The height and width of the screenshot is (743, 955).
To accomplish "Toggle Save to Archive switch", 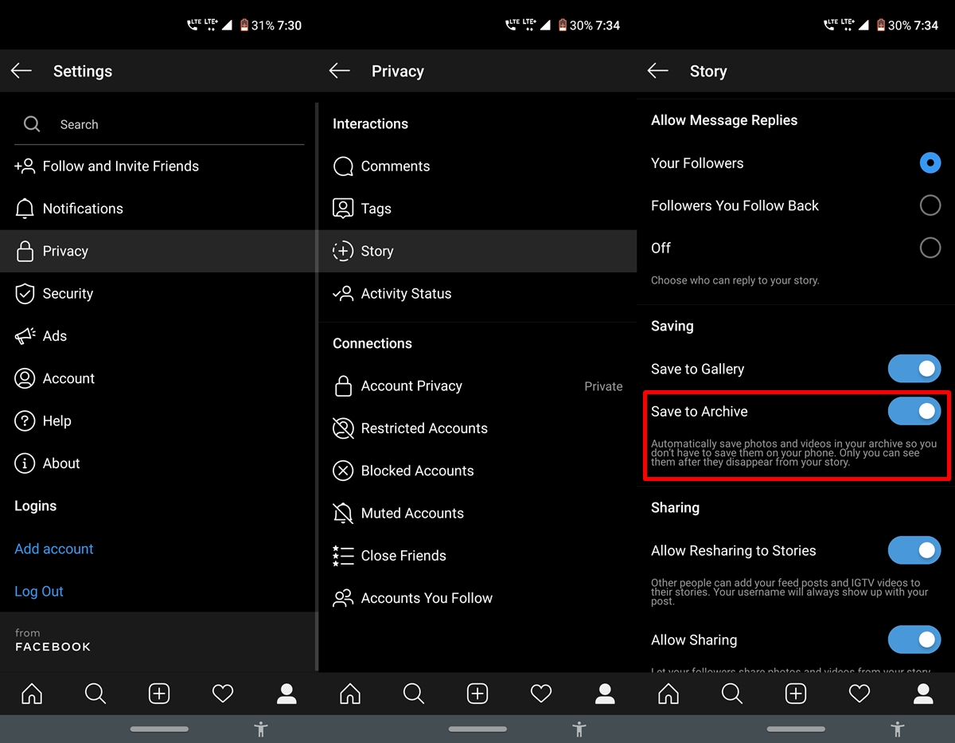I will 914,412.
